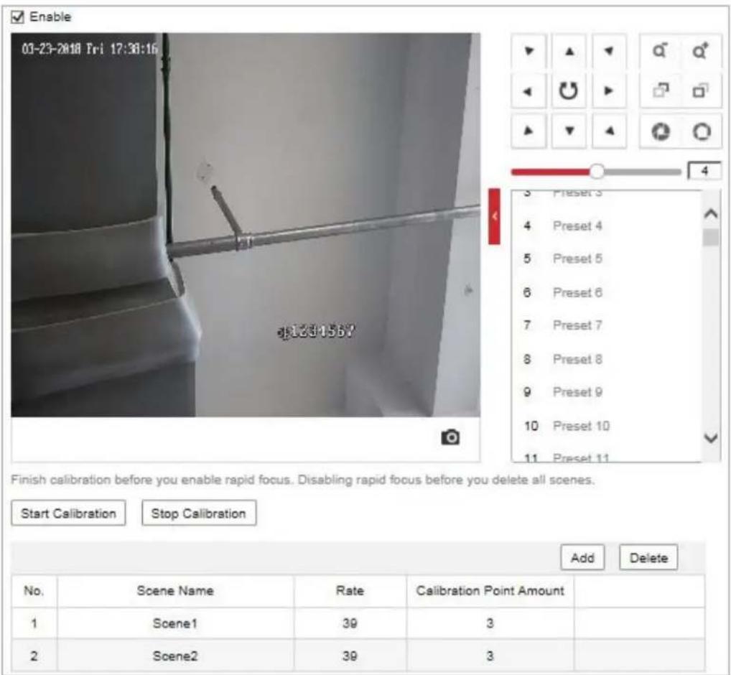Click Scene1's rate value 39
Viewport: 731px width, 675px height.
[350, 623]
